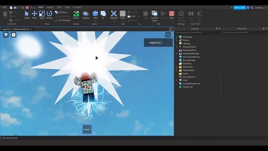Select StarterGui in Explorer
The height and width of the screenshot is (151, 268).
coord(187,63)
